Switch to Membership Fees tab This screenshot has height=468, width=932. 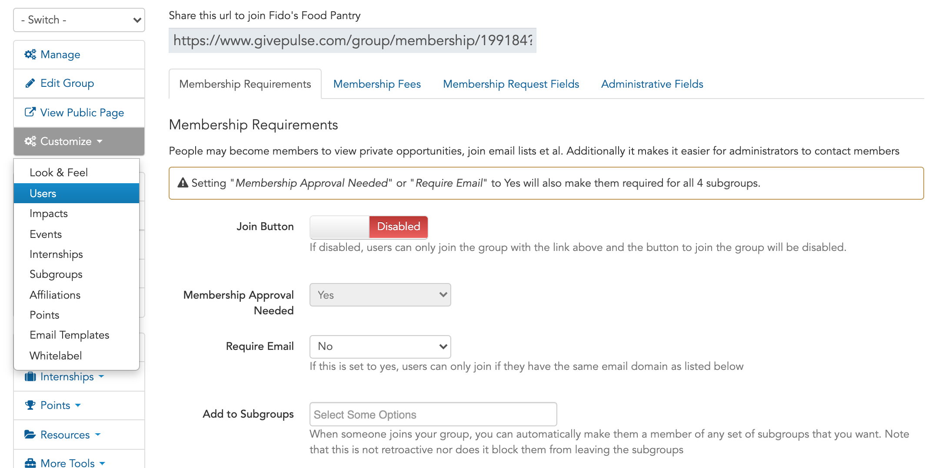pyautogui.click(x=377, y=84)
